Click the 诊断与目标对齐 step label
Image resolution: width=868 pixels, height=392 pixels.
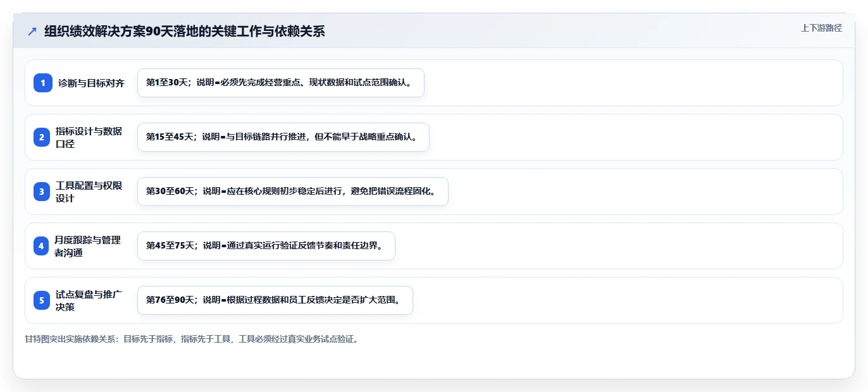pyautogui.click(x=92, y=83)
